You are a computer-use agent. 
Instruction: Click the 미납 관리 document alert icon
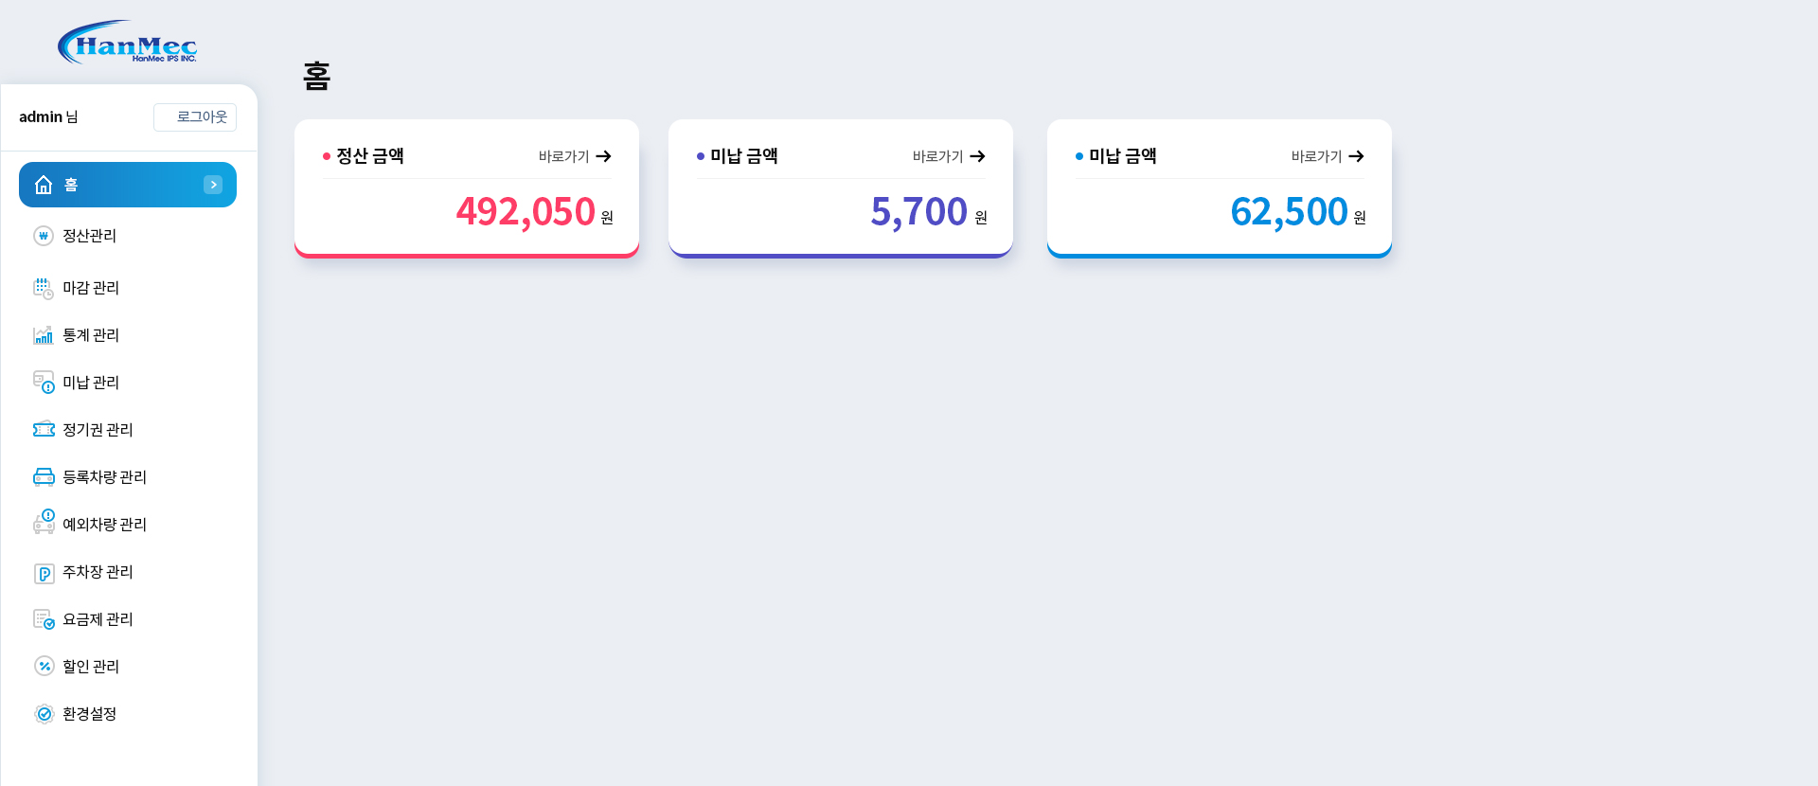point(45,383)
